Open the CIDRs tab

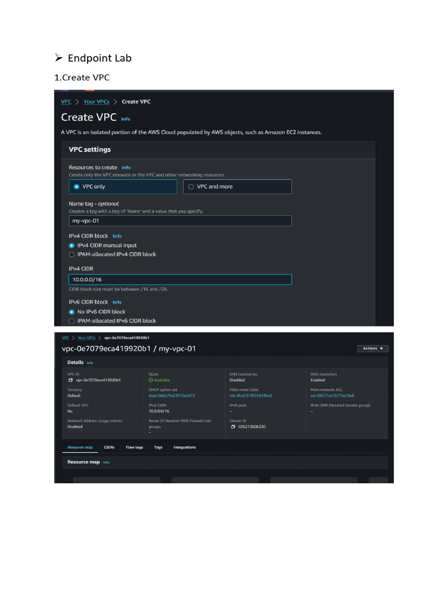(x=109, y=447)
